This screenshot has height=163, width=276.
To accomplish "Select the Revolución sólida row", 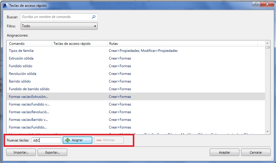I will point(22,74).
